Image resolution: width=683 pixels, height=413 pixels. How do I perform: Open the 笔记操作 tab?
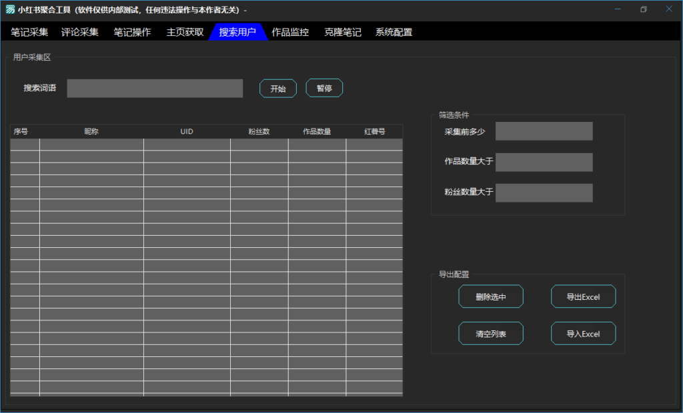pos(133,32)
